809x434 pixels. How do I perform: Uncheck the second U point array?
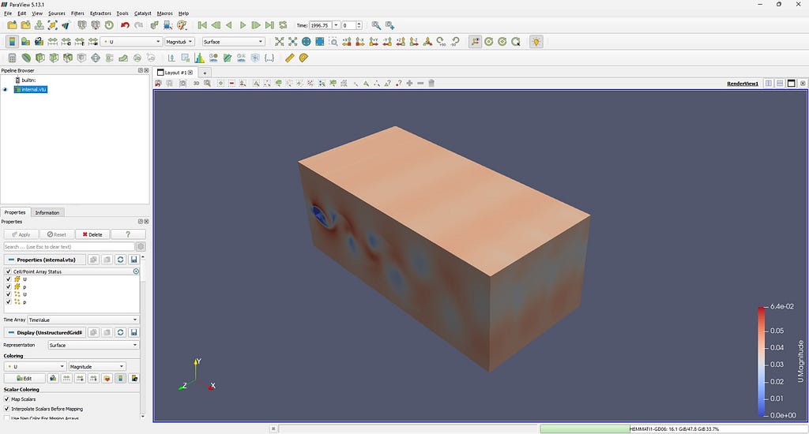tap(8, 294)
